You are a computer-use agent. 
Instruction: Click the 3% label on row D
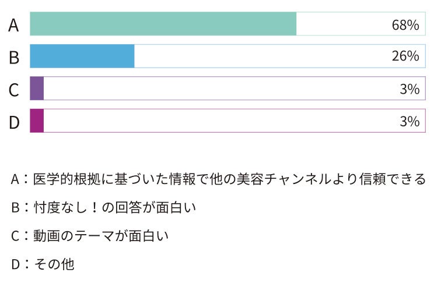pyautogui.click(x=409, y=121)
